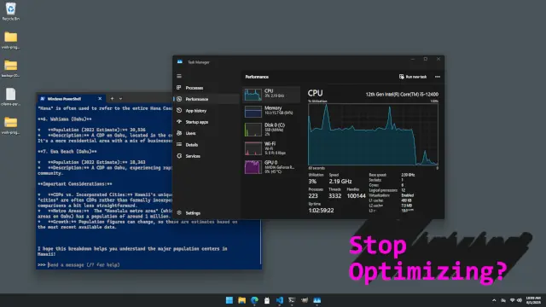Viewport: 546px width, 307px height.
Task: Open Task Manager Settings
Action: (x=193, y=213)
